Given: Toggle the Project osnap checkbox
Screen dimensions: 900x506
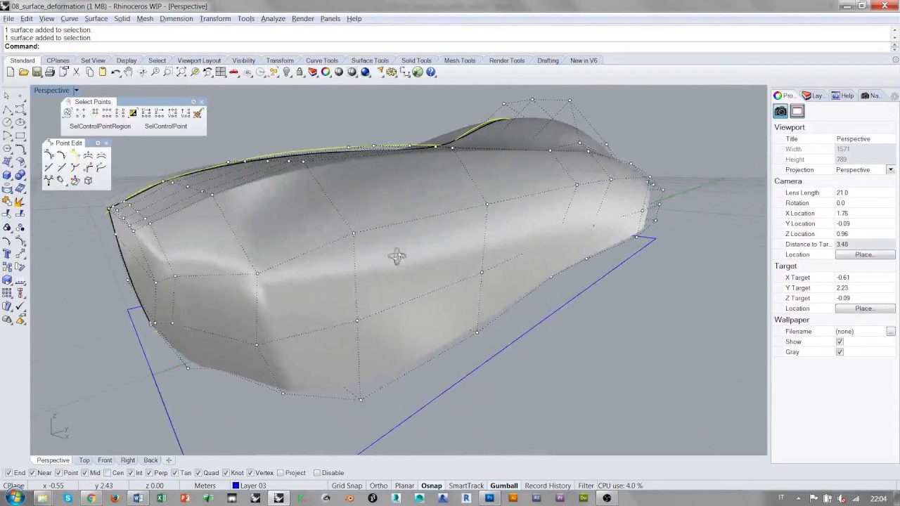Looking at the screenshot, I should 281,473.
